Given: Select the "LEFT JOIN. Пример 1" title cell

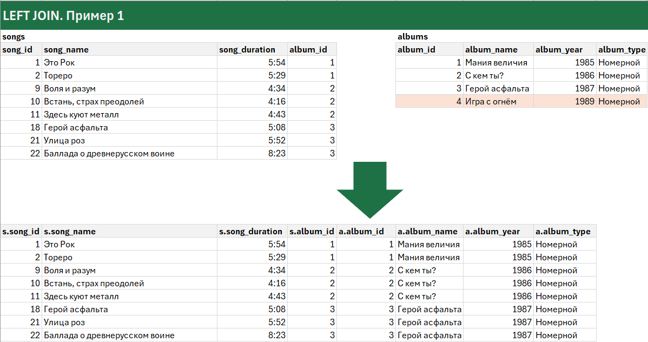Looking at the screenshot, I should pyautogui.click(x=64, y=16).
